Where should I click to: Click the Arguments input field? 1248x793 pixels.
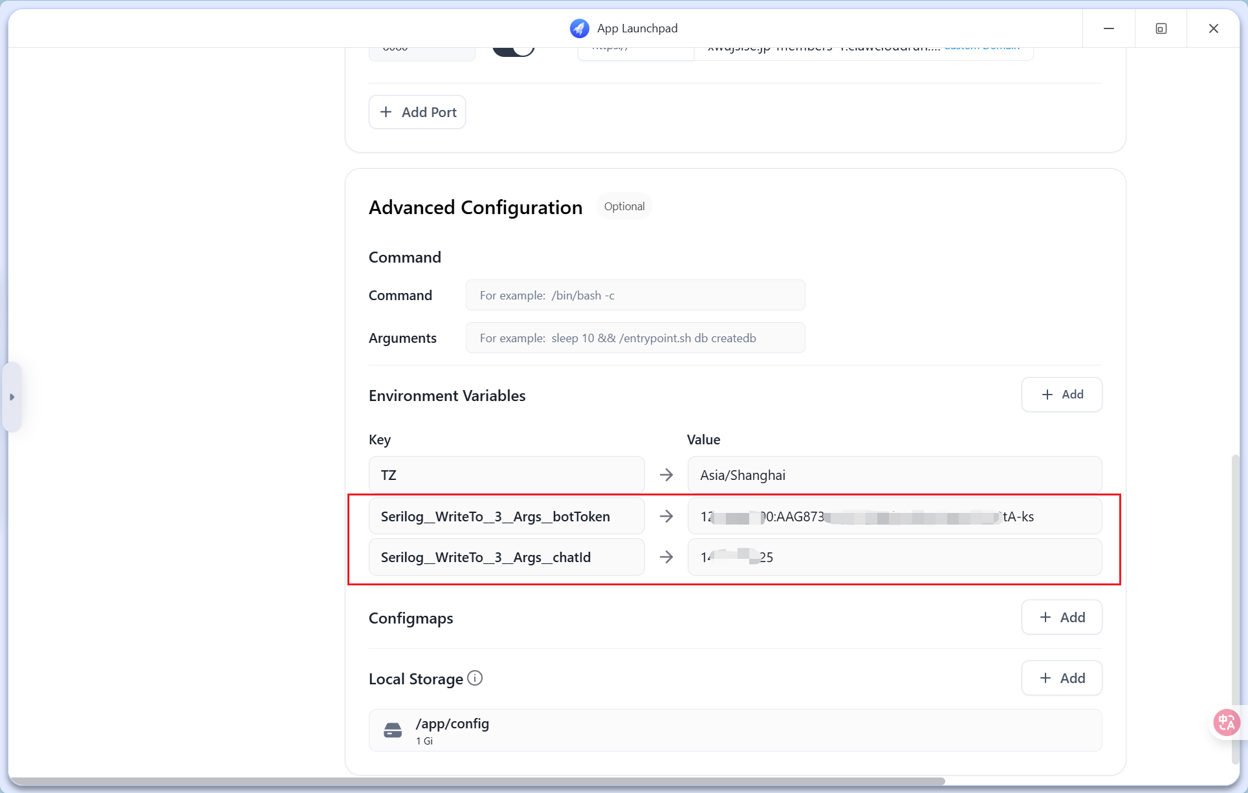pos(635,338)
